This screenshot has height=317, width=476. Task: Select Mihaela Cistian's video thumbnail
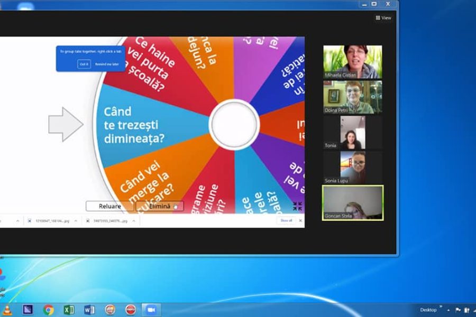[353, 62]
